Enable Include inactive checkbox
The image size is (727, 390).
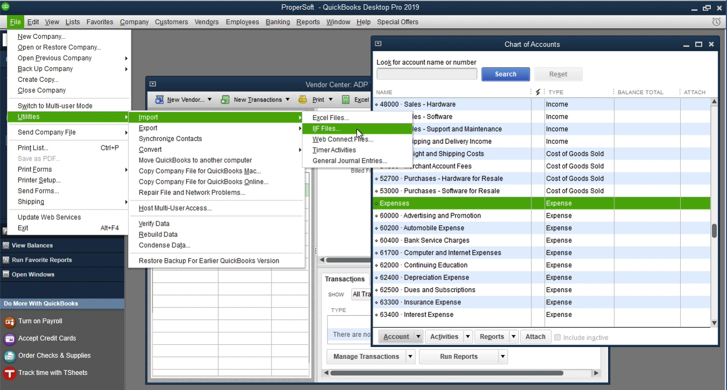[557, 337]
